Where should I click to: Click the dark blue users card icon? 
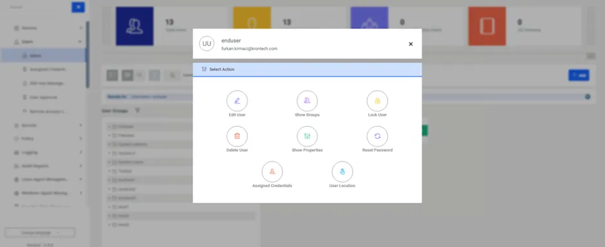(x=135, y=26)
